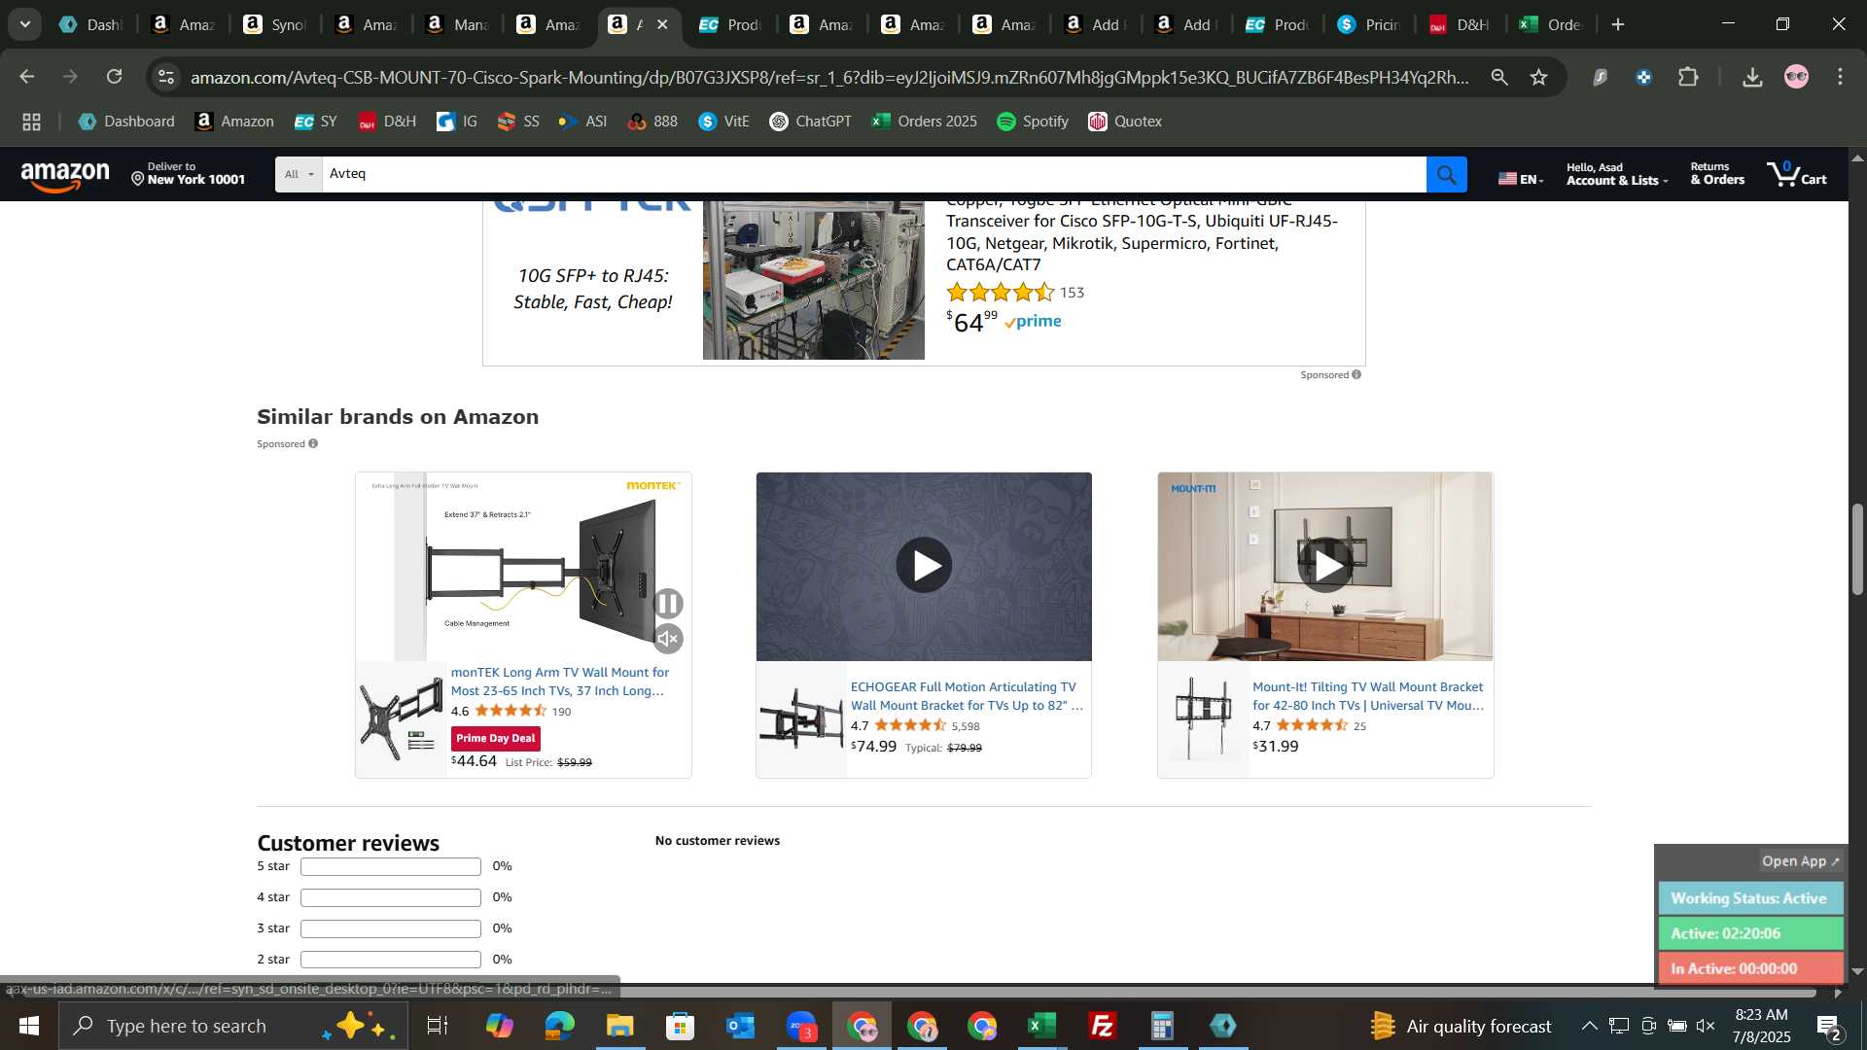The width and height of the screenshot is (1867, 1050).
Task: Unmute the monTEK ad video
Action: click(668, 639)
